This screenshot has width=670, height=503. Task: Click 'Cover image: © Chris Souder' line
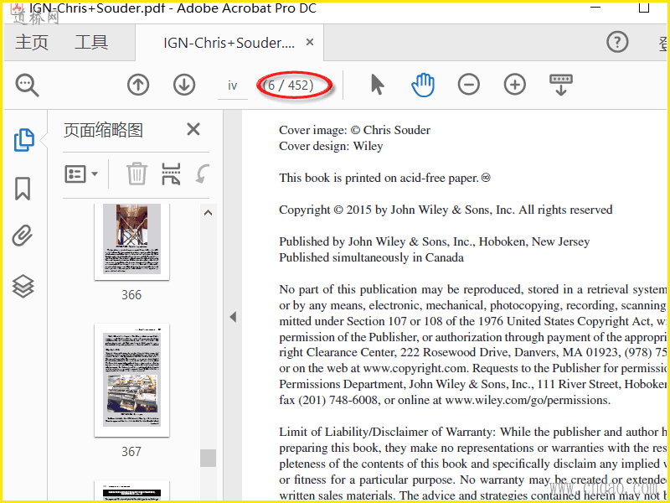point(354,130)
